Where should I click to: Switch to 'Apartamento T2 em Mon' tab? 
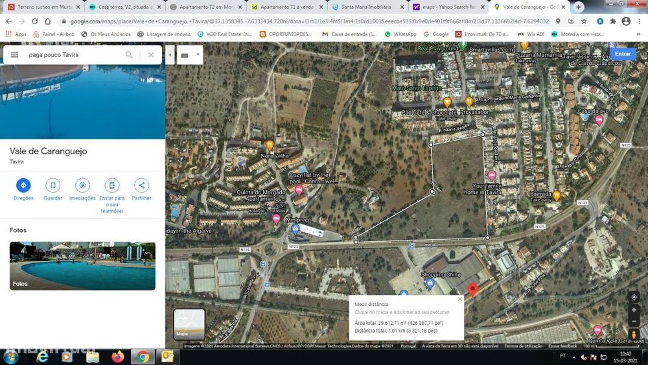[206, 7]
